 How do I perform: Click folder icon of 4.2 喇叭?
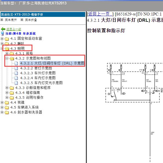coord(7,44)
